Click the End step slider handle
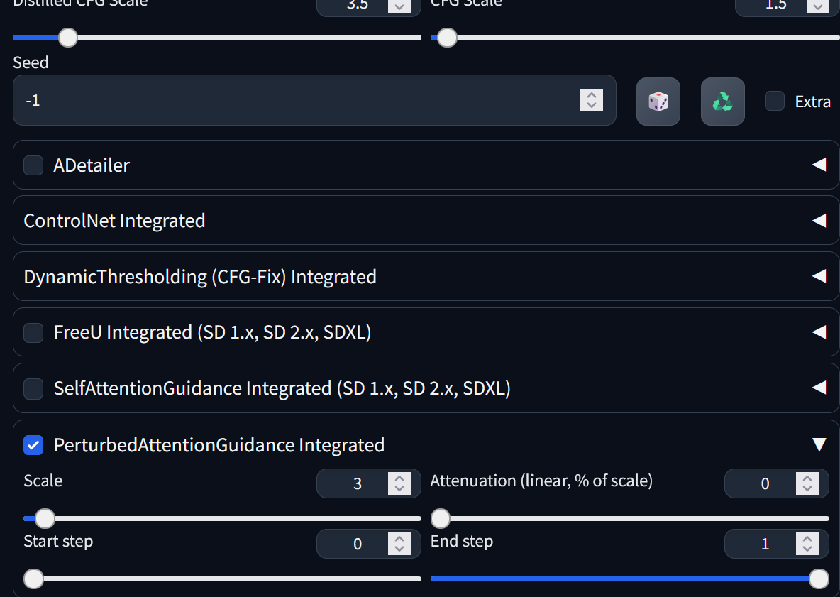Viewport: 840px width, 597px height. point(819,579)
